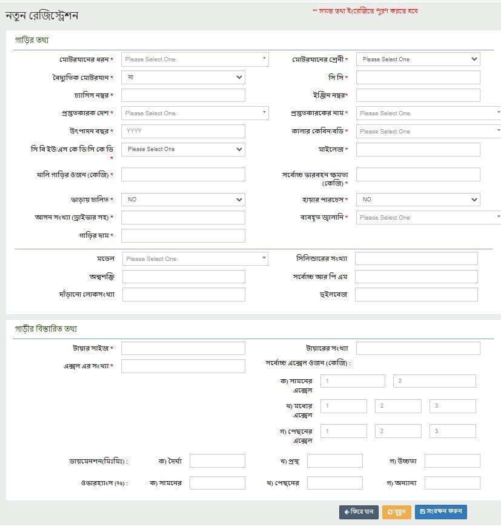
Task: Expand the ভাড়ায় চালিত dropdown
Action: 183,200
